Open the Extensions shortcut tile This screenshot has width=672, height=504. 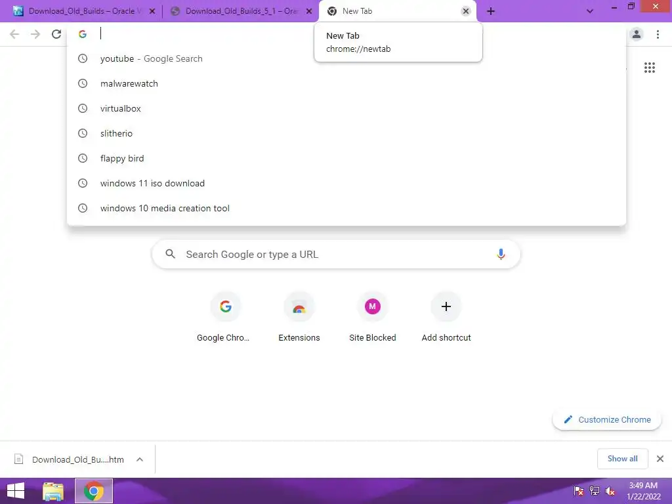(x=299, y=317)
